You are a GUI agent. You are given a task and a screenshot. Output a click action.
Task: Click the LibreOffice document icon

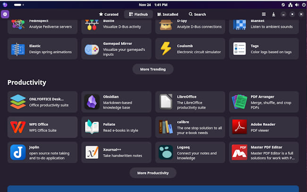(x=165, y=102)
